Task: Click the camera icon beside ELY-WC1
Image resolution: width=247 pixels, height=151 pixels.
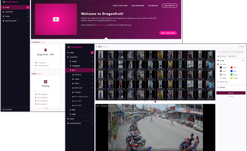Action: [73, 101]
